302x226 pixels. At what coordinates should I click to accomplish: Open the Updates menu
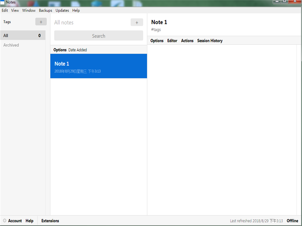(62, 11)
